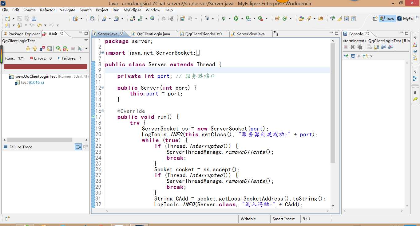This screenshot has width=420, height=226.
Task: Open the Debug dropdown arrow
Action: point(230,19)
